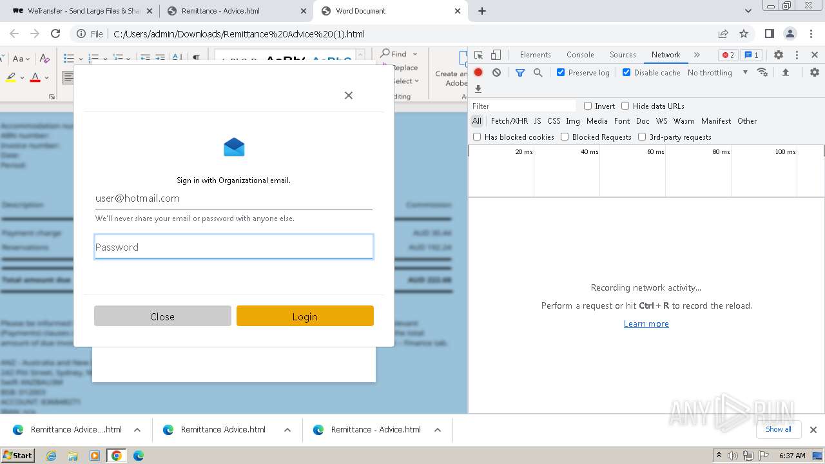Click the email field showing user@hotmail.com
Viewport: 825px width, 464px height.
(234, 198)
